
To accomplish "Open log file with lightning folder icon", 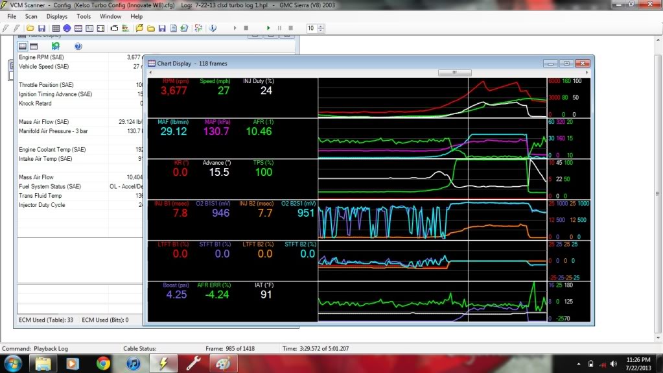I will point(139,29).
